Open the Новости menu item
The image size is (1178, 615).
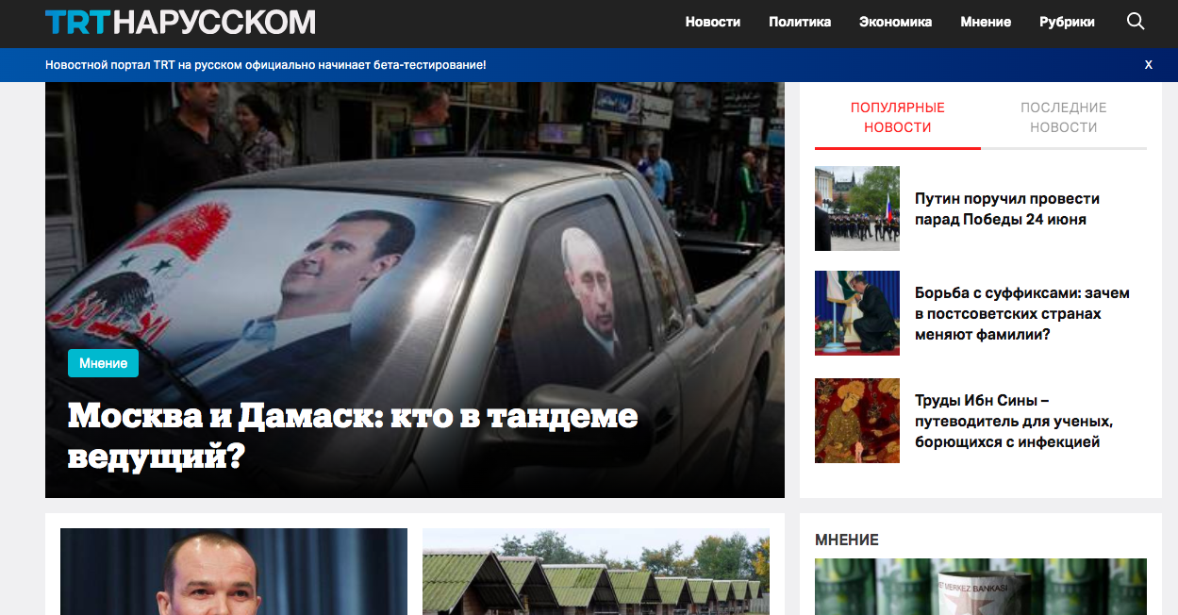coord(712,22)
